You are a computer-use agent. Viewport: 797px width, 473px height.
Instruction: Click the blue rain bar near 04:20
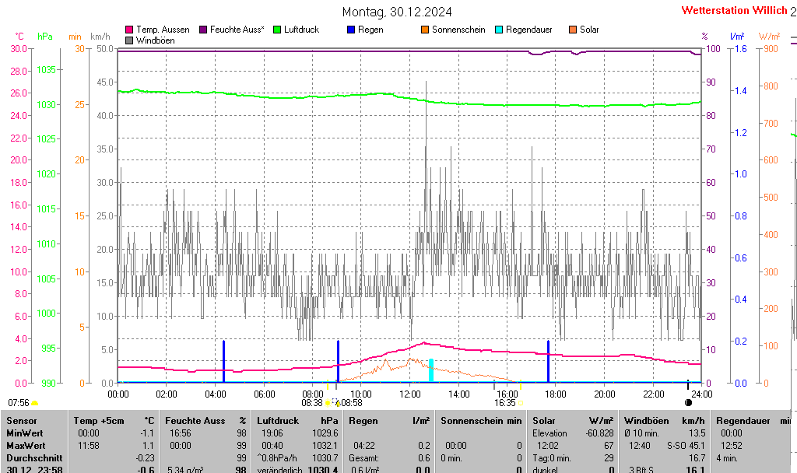click(x=223, y=361)
